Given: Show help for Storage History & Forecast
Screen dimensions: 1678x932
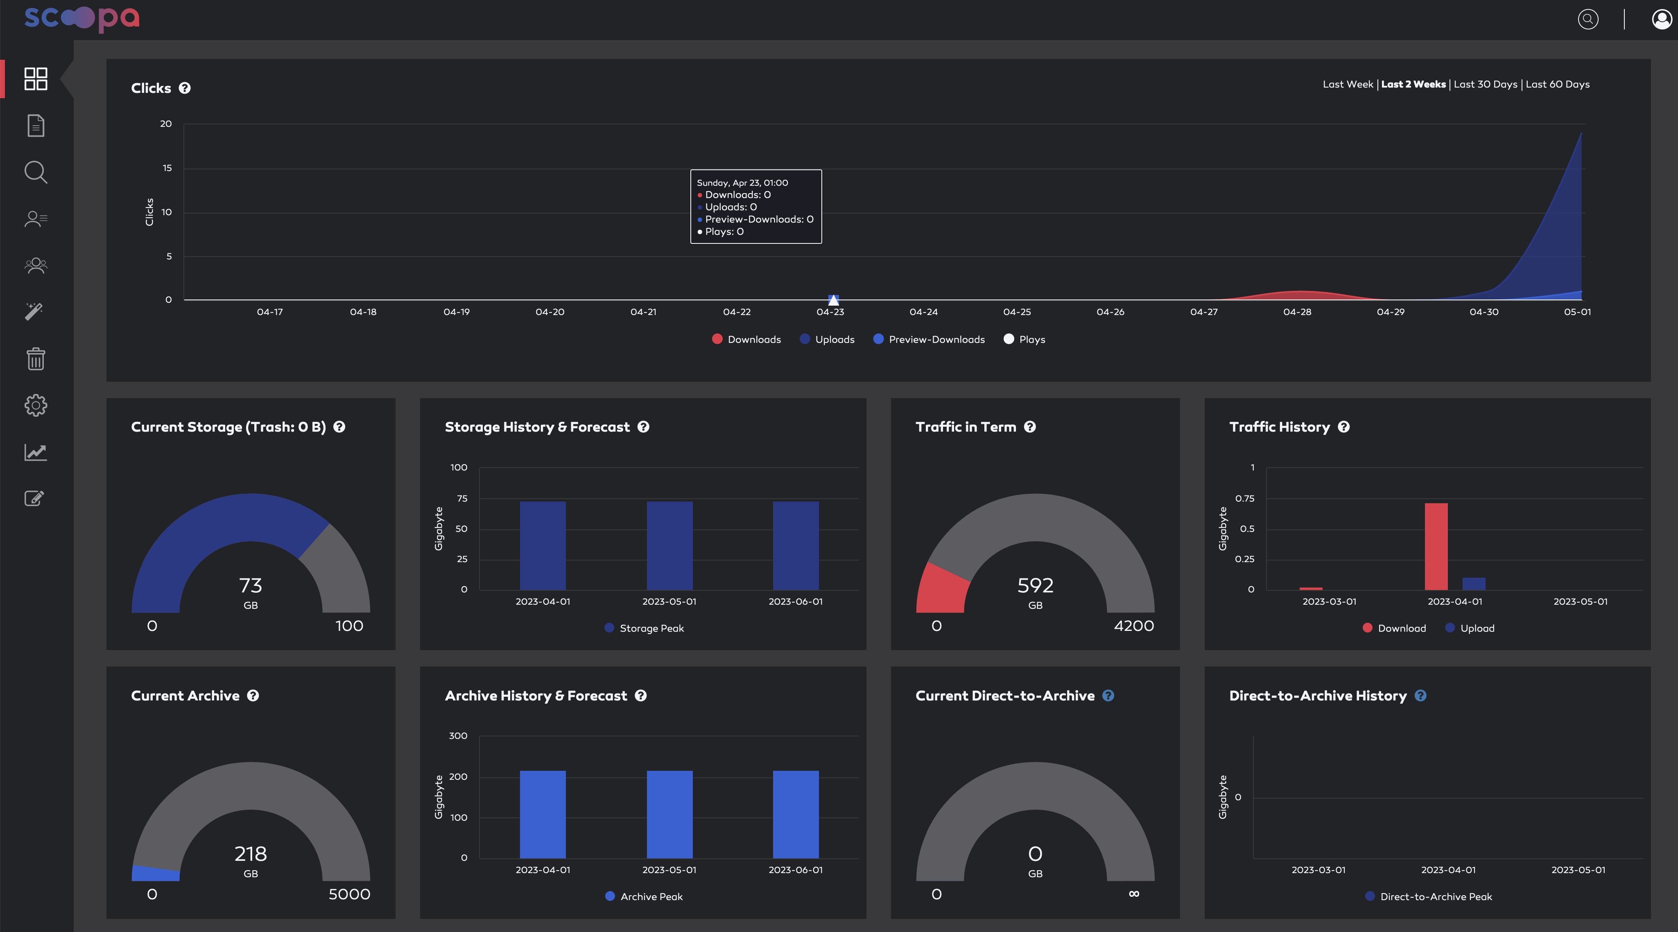Looking at the screenshot, I should point(644,427).
